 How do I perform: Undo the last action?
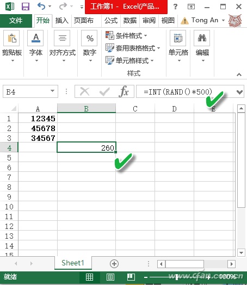pyautogui.click(x=41, y=7)
